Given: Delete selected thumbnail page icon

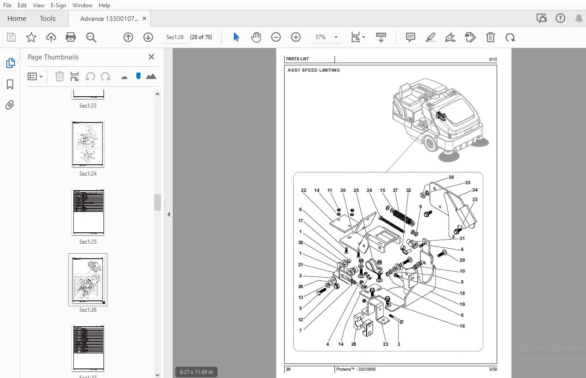Looking at the screenshot, I should pyautogui.click(x=59, y=76).
